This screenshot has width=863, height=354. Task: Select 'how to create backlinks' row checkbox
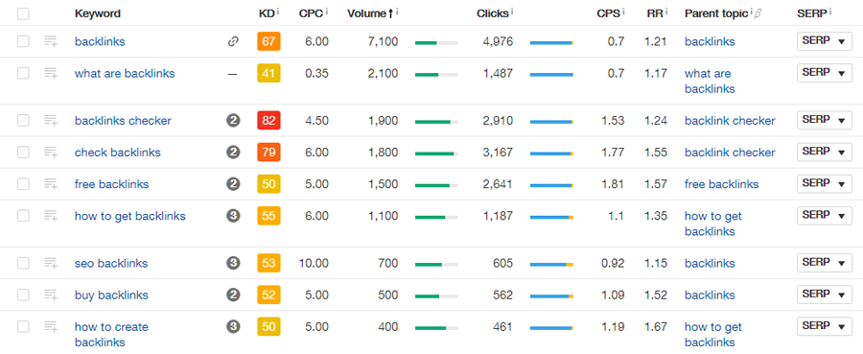coord(23,326)
